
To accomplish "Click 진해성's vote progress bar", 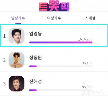I will coord(61,90).
